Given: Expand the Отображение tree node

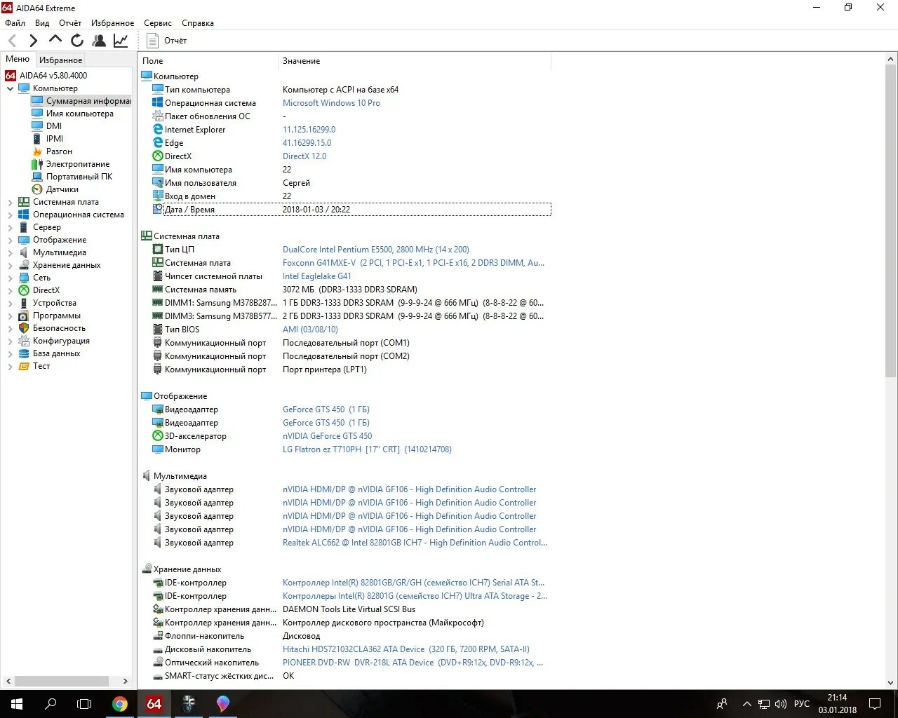Looking at the screenshot, I should [x=10, y=240].
